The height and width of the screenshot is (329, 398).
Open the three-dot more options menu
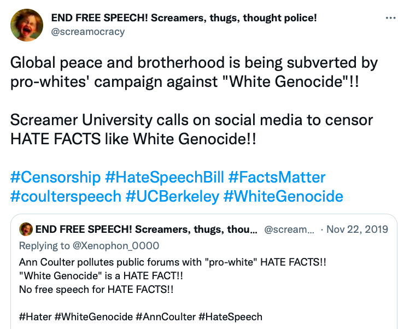pyautogui.click(x=390, y=17)
